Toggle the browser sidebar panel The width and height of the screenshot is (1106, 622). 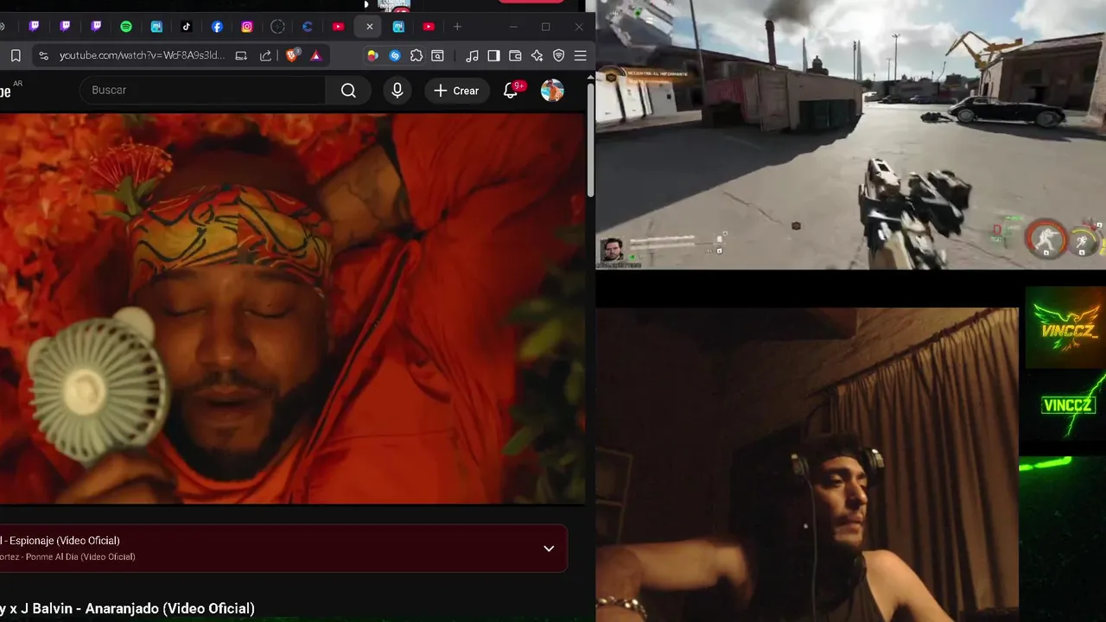493,55
